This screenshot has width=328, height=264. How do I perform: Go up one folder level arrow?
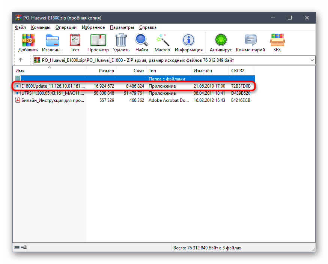[x=21, y=60]
